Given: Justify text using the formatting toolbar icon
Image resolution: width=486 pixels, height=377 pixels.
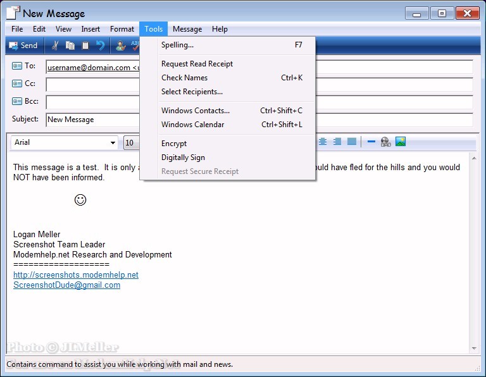Looking at the screenshot, I should coord(352,142).
